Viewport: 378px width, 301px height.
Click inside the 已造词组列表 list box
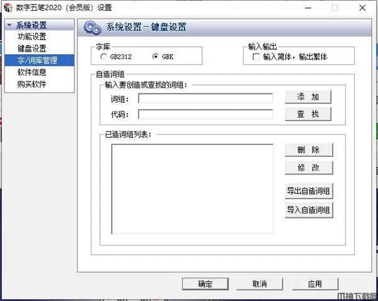click(x=192, y=189)
